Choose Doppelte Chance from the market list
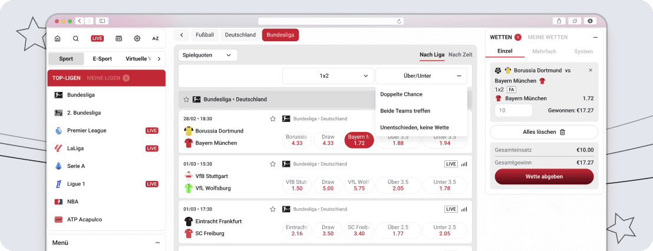 point(401,94)
